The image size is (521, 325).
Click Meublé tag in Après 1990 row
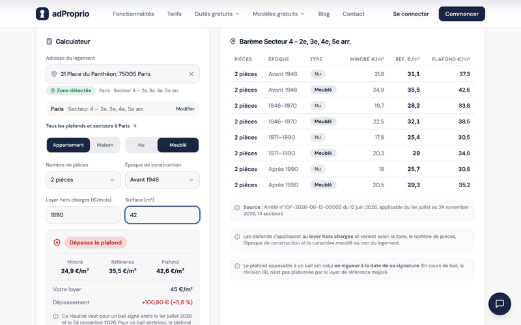pos(323,185)
